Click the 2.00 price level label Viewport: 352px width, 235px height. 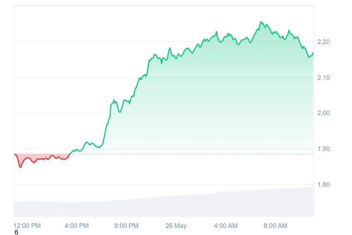coord(323,113)
